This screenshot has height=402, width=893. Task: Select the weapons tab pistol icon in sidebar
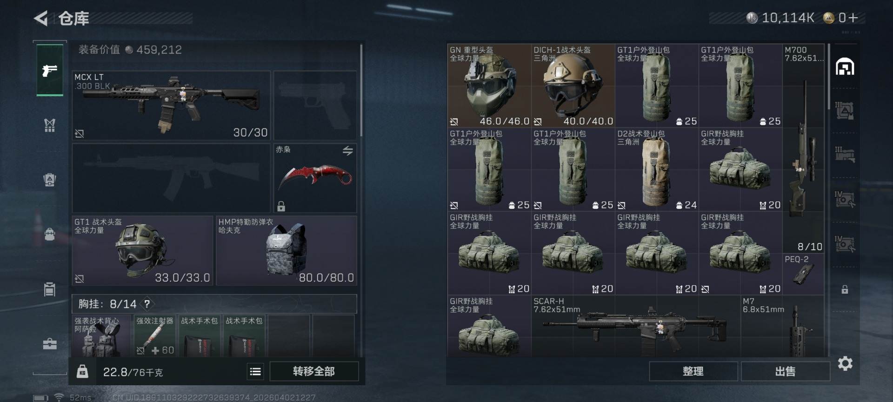pos(50,70)
